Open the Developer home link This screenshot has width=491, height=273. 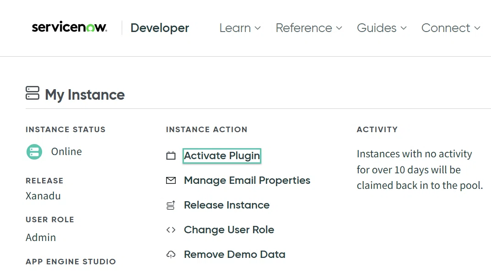[160, 28]
